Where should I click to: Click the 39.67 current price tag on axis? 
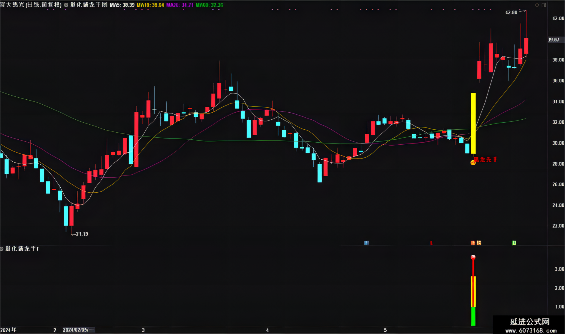coord(554,40)
